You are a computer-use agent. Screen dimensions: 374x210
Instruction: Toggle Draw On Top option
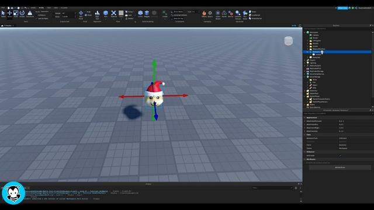(x=177, y=18)
